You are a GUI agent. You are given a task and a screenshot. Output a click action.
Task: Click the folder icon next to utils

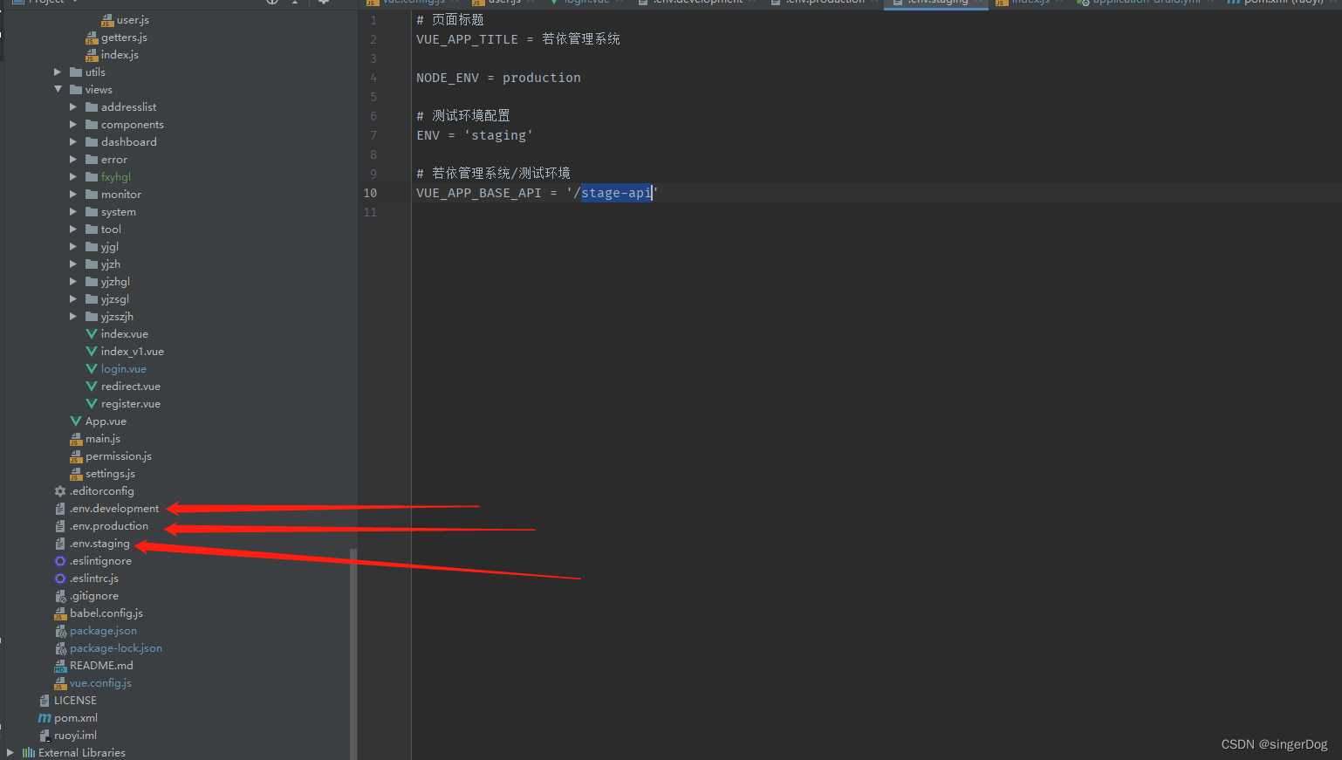[76, 72]
